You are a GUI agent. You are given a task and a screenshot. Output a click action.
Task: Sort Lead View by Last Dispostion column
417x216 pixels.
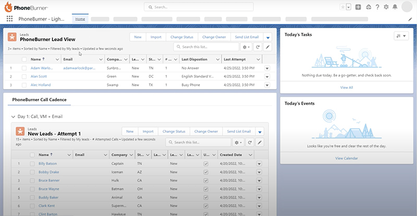coord(194,59)
